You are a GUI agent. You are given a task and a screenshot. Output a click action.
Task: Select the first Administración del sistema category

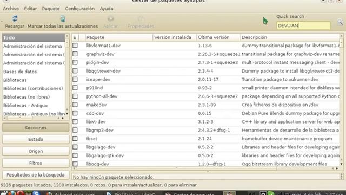34,46
